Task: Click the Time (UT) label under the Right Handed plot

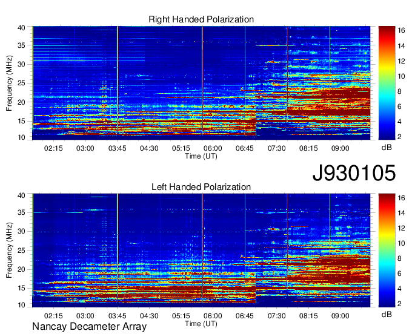Action: (201, 156)
